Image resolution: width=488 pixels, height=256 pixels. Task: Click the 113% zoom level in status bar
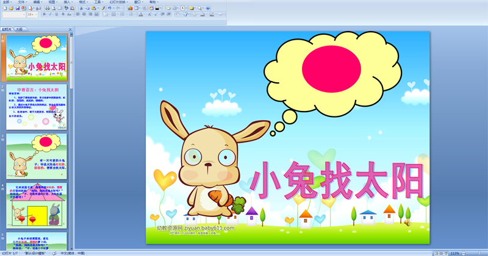[454, 254]
